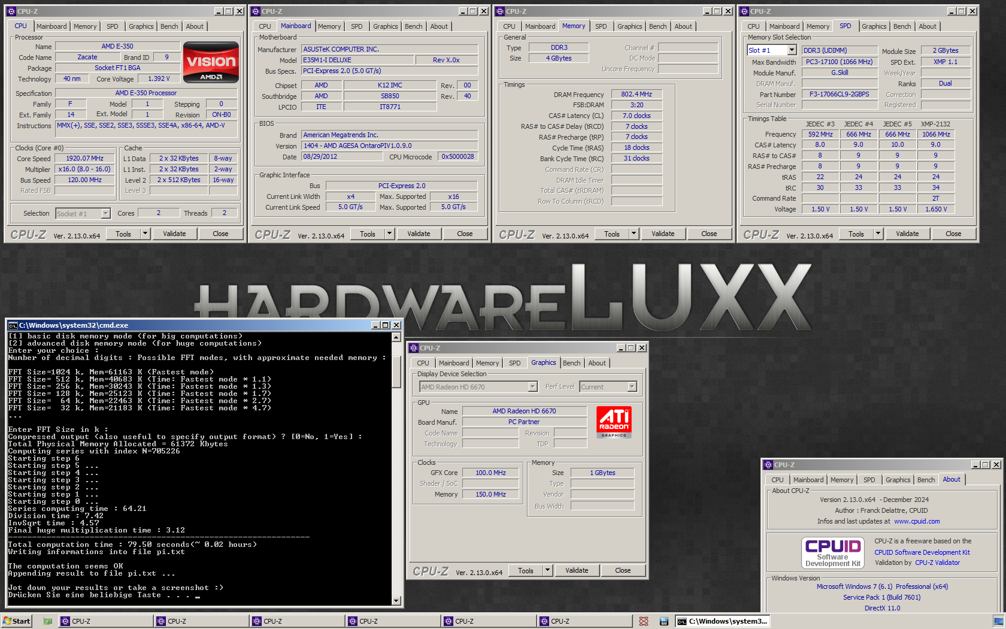
Task: Click the ATI Radeon Graphics logo
Action: 614,422
